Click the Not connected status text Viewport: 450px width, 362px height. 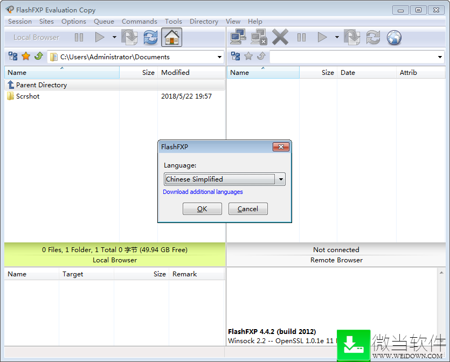pos(336,250)
